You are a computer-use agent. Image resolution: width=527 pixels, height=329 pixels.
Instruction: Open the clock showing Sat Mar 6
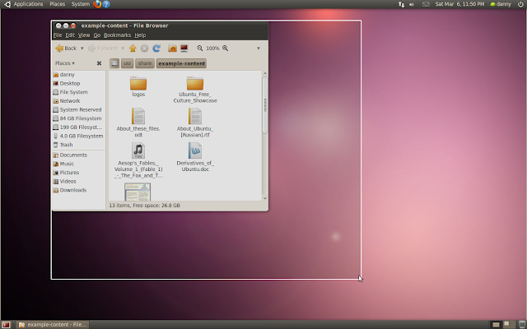[x=459, y=4]
